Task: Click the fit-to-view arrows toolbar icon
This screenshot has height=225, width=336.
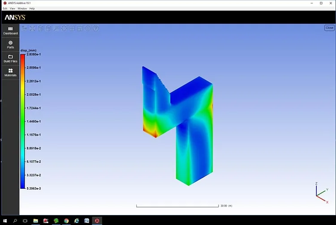Action: [x=32, y=28]
